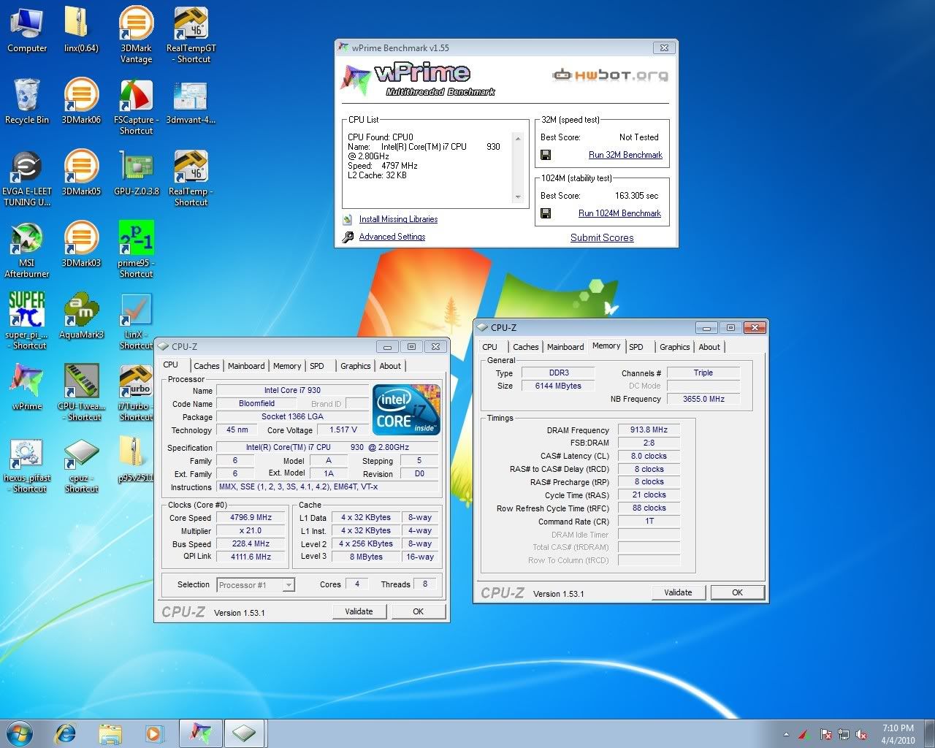This screenshot has height=748, width=935.
Task: Open the p95v2511 zip folder icon
Action: click(136, 459)
